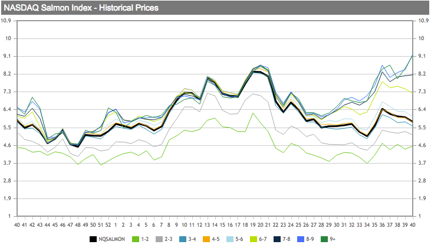The image size is (431, 251).
Task: Click week 28 on x-axis
Action: [x=321, y=225]
